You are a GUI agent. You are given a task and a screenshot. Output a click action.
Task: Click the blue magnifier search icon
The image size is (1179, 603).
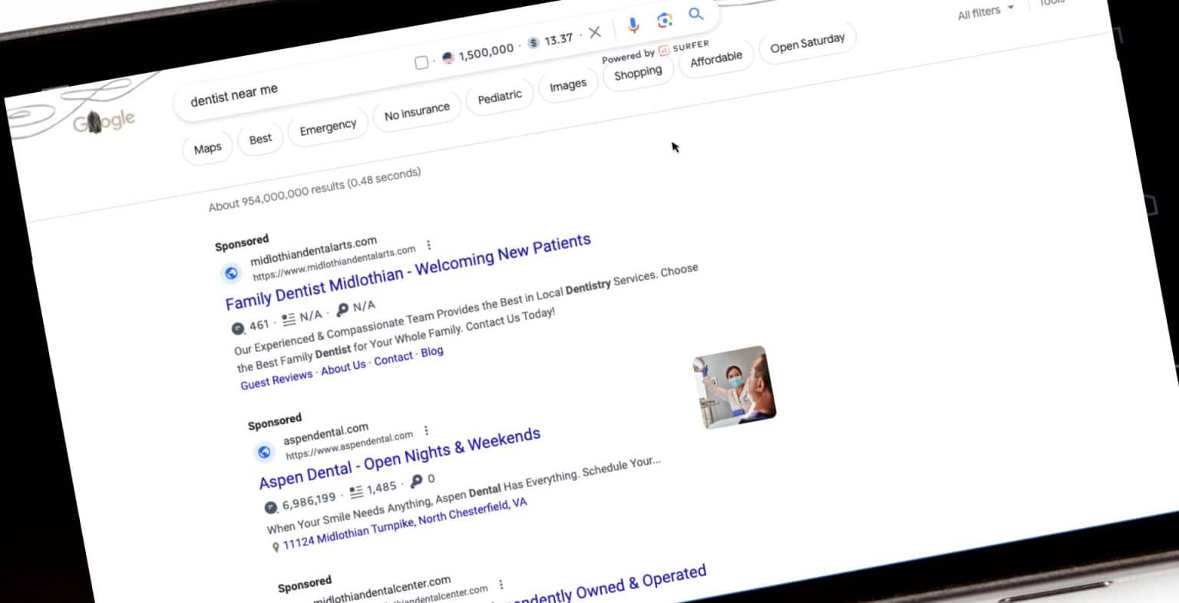click(695, 15)
